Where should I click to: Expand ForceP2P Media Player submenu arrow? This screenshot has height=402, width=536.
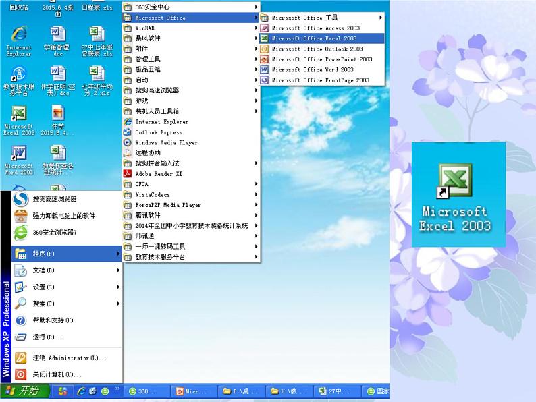256,205
